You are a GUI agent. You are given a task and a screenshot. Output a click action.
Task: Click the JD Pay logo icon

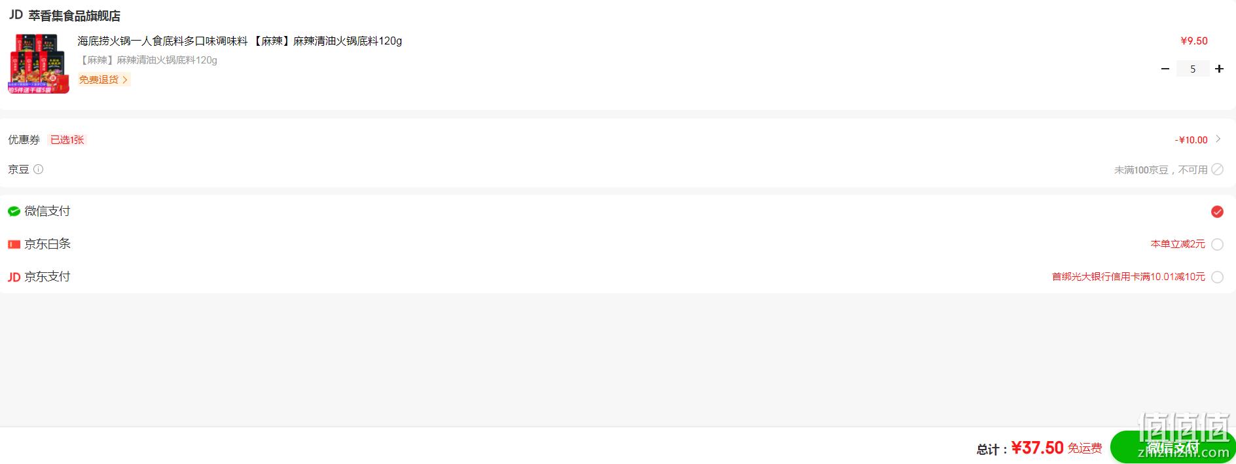tap(14, 277)
